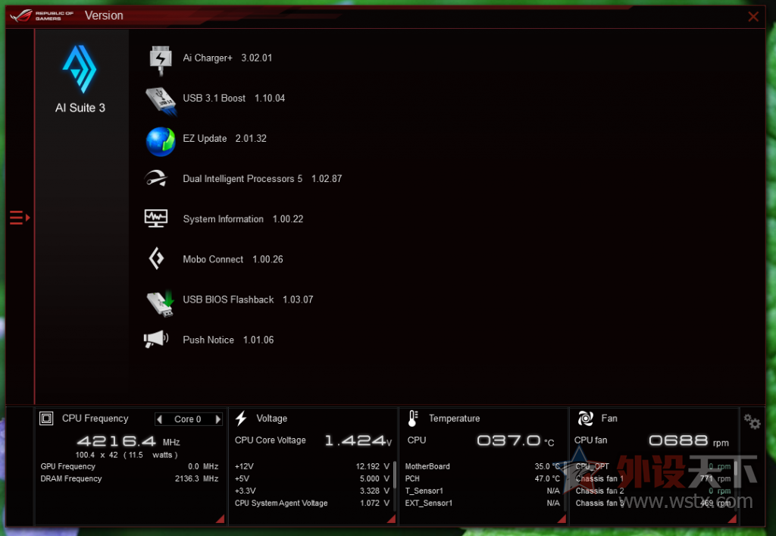776x536 pixels.
Task: Expand the CPU Frequency panel corner triangle
Action: click(220, 519)
